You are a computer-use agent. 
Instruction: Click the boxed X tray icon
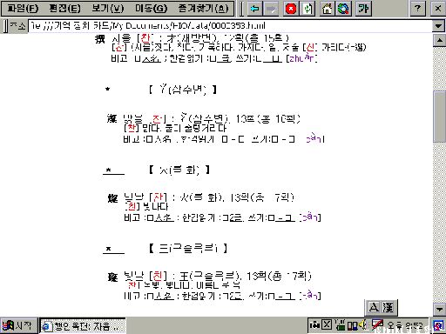coord(327,324)
